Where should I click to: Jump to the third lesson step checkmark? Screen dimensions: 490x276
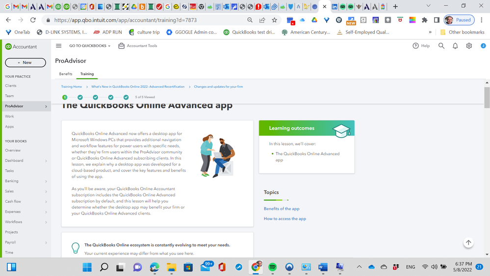95,97
